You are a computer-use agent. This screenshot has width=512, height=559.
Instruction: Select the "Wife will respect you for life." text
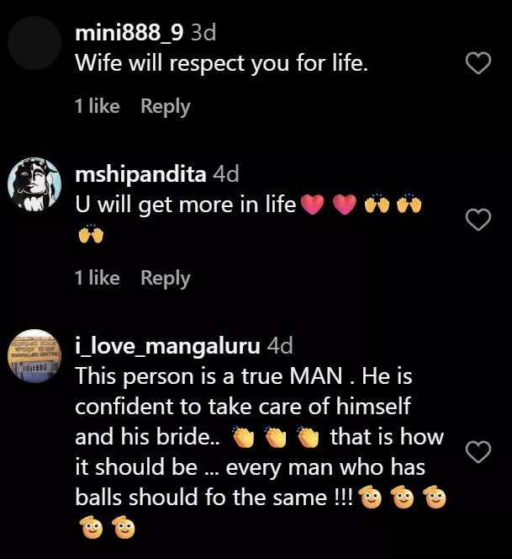coord(222,64)
